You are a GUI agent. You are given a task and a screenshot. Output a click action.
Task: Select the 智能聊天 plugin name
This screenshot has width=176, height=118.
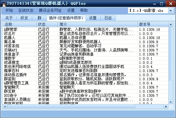[x=11, y=87]
